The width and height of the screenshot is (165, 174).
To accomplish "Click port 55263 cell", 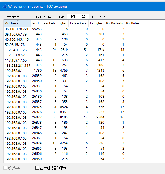I will pos(37,29).
